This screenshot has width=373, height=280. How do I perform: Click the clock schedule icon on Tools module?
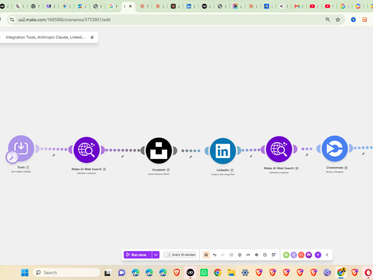pos(12,157)
